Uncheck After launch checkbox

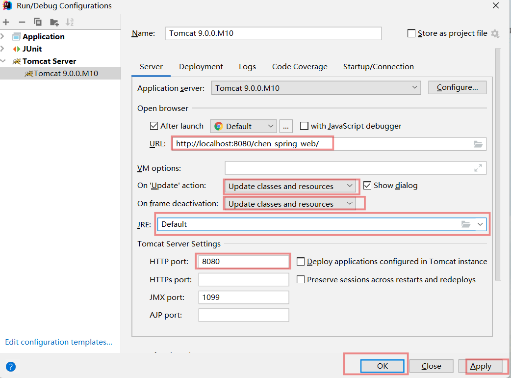[x=154, y=126]
